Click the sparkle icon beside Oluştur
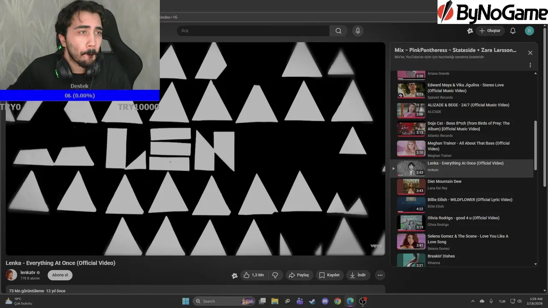The height and width of the screenshot is (308, 548). tap(470, 31)
